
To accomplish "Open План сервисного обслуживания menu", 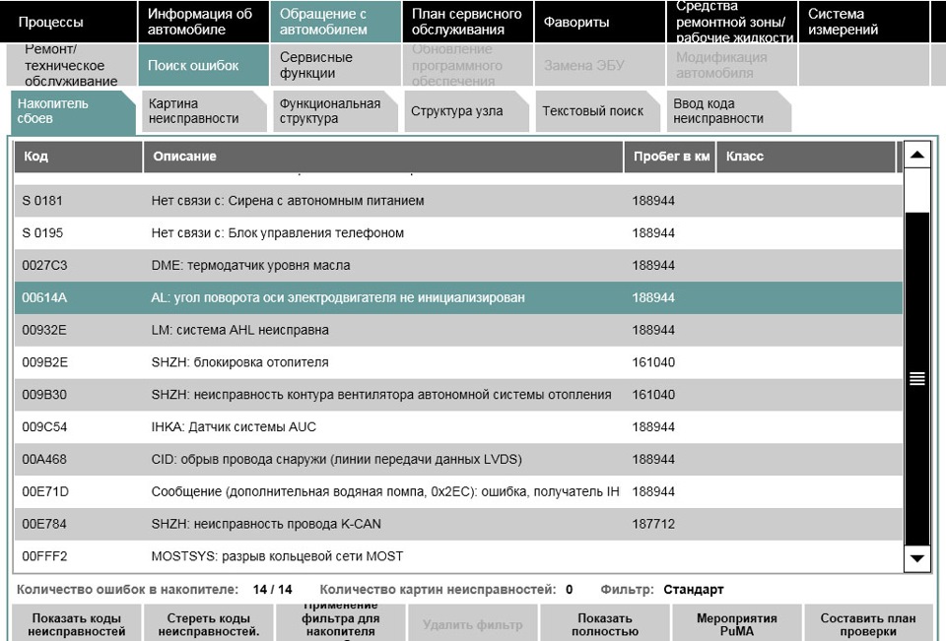I will tap(467, 22).
